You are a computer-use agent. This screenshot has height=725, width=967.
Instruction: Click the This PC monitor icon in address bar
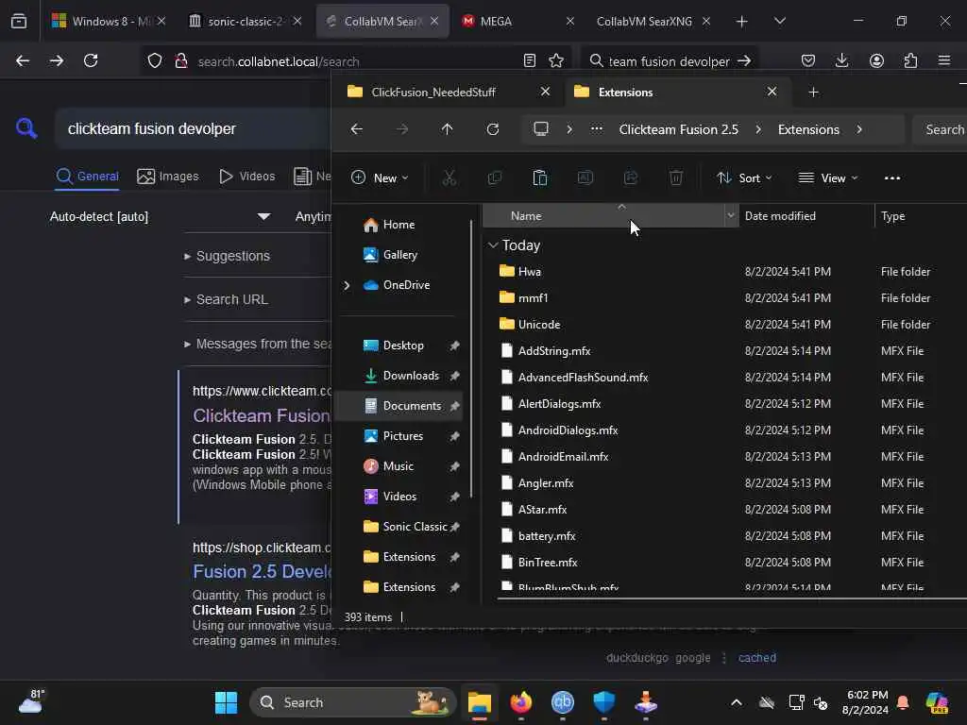(541, 129)
